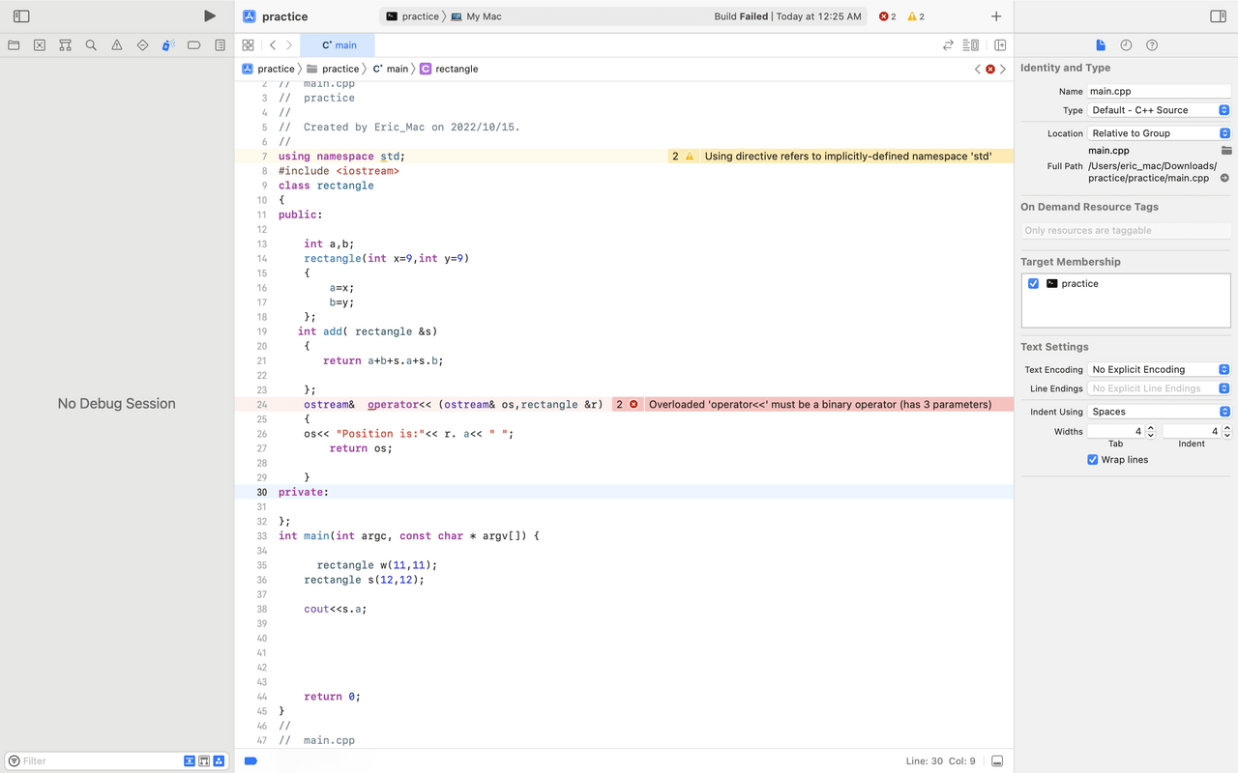The image size is (1238, 773).
Task: Click the plus Library button
Action: pyautogui.click(x=996, y=16)
